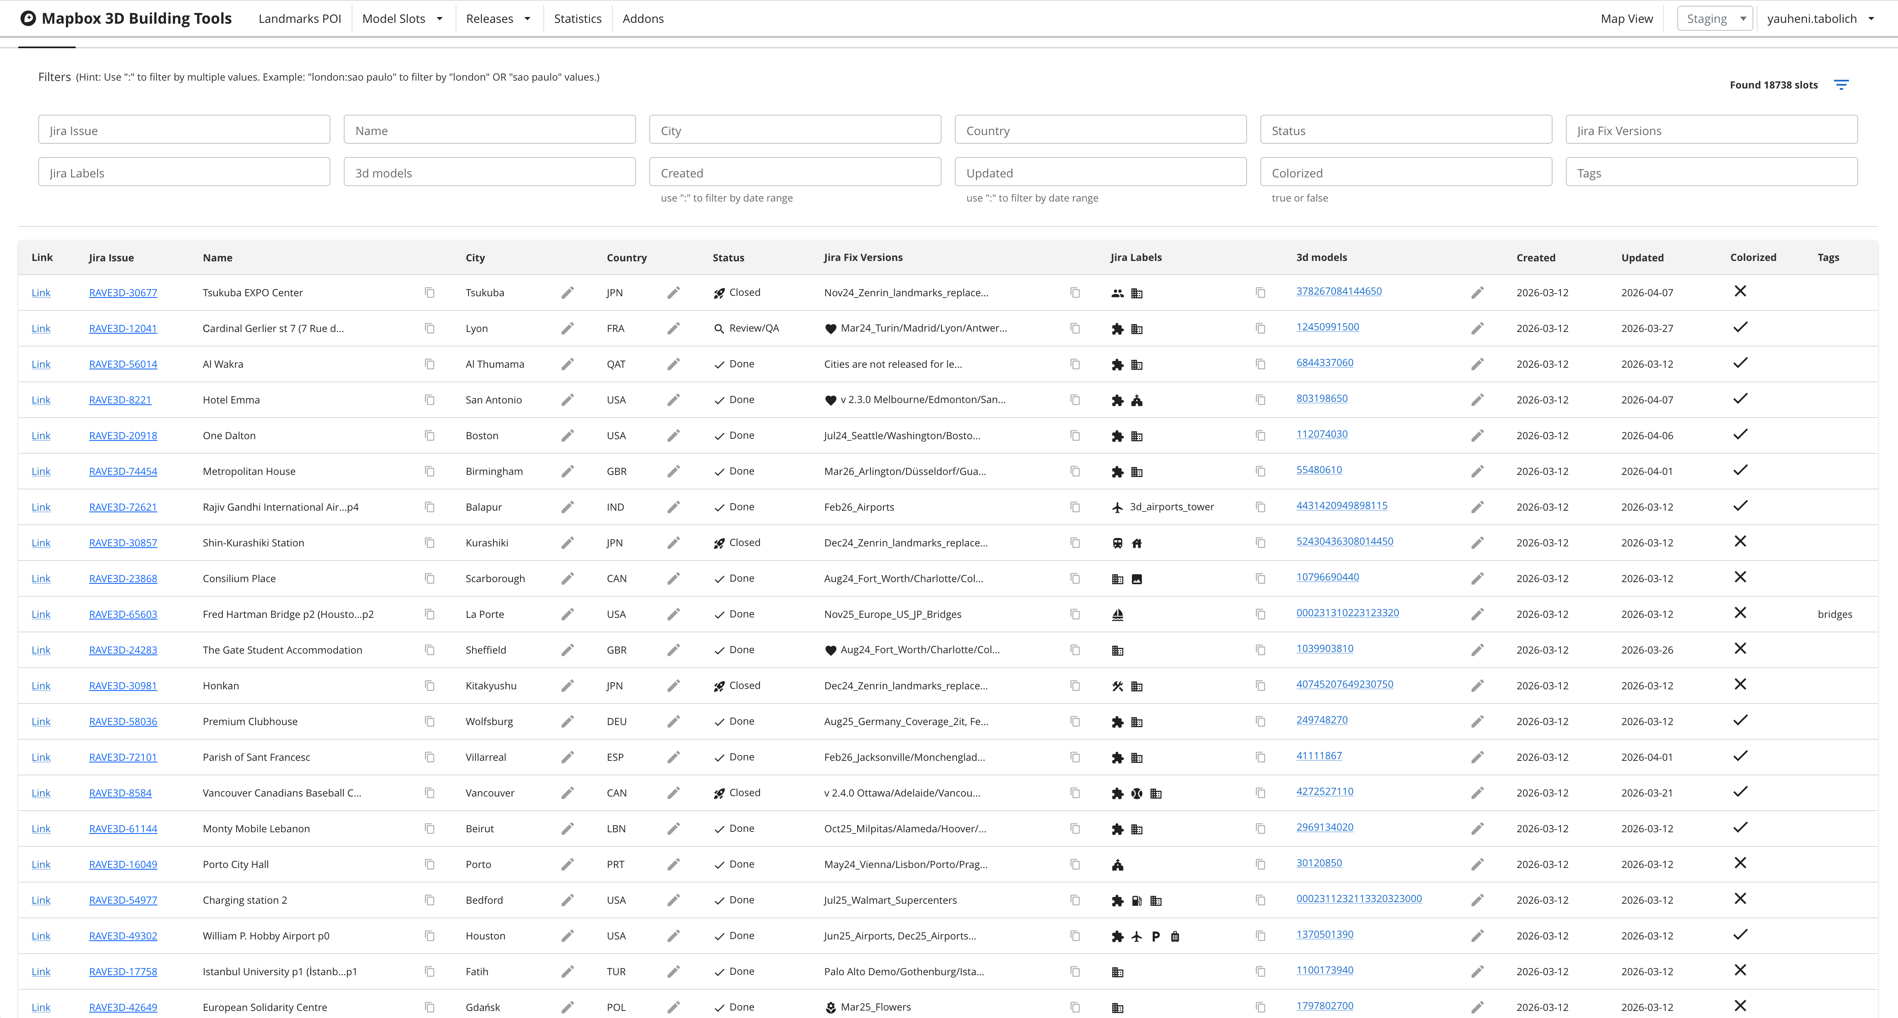Toggle colorized X for Porto City Hall

tap(1740, 863)
